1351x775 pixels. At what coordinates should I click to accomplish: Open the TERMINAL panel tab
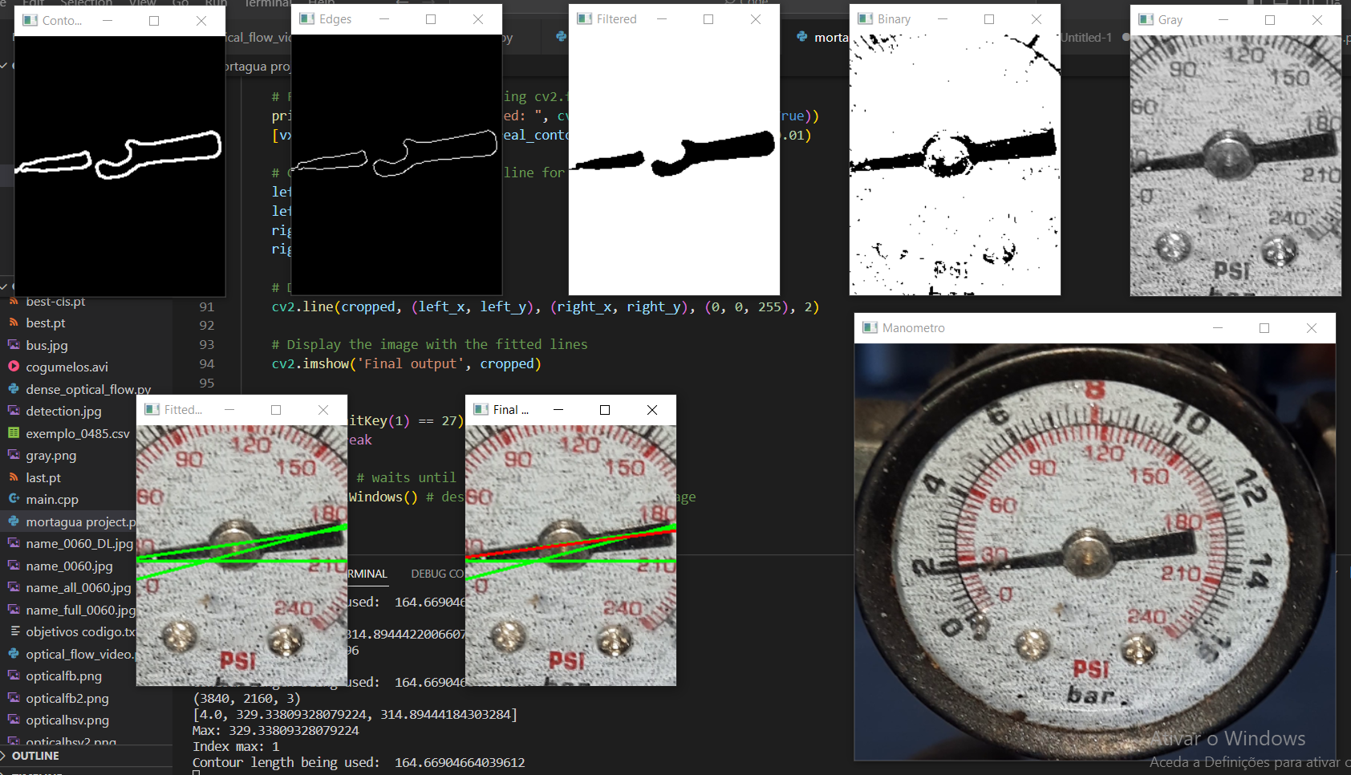click(368, 574)
